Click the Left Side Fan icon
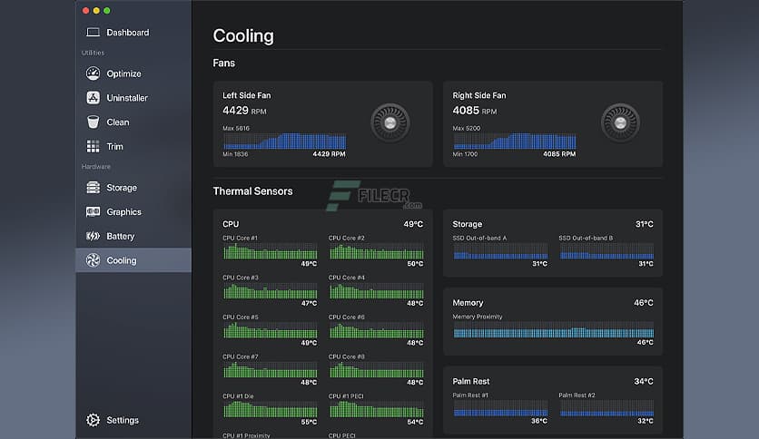759x439 pixels. pos(390,122)
